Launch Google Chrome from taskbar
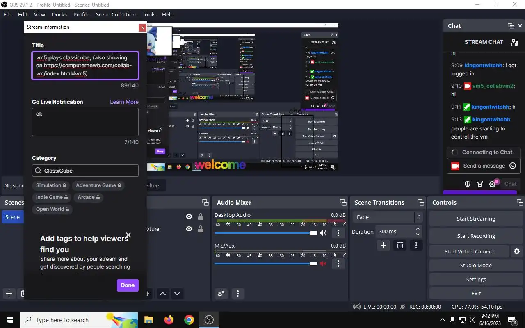The height and width of the screenshot is (328, 525). 189,320
